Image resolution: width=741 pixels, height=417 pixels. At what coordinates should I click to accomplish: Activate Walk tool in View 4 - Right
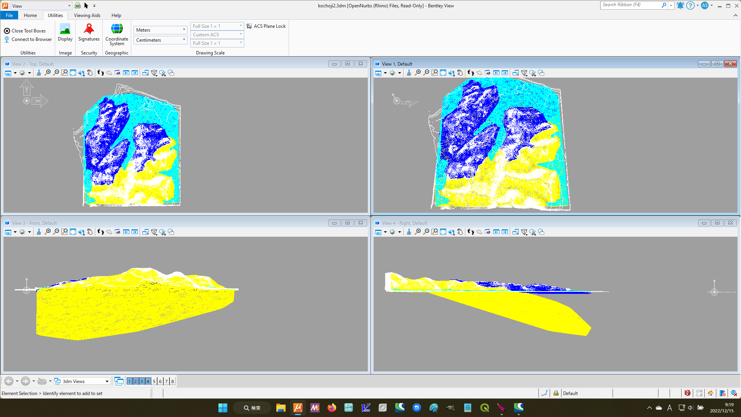[x=471, y=232]
